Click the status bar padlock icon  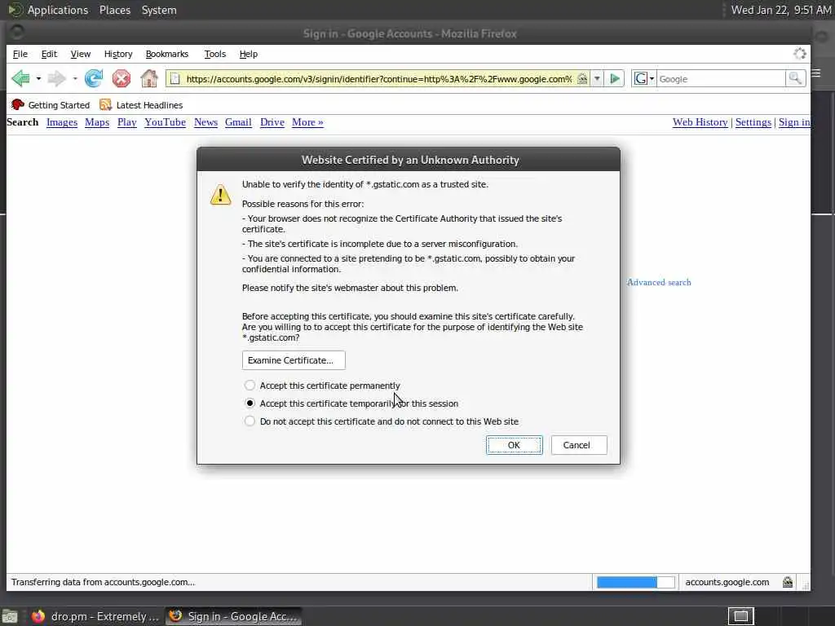click(x=788, y=582)
